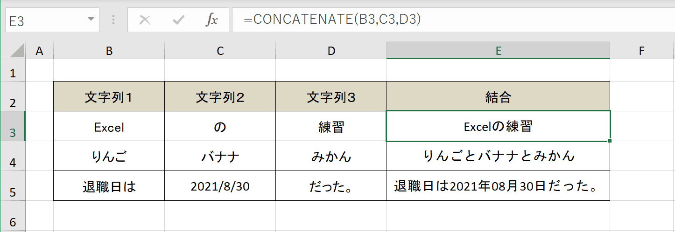Select cell containing 2021/8/30
Image resolution: width=675 pixels, height=232 pixels.
220,186
